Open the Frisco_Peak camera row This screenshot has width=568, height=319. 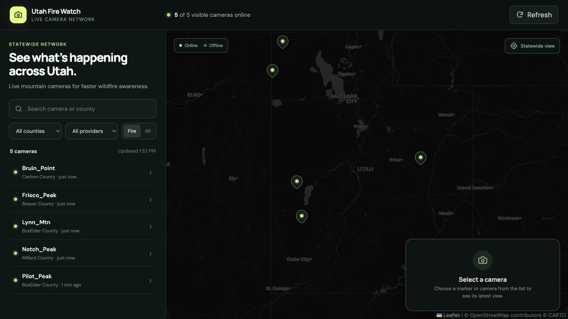(x=83, y=199)
